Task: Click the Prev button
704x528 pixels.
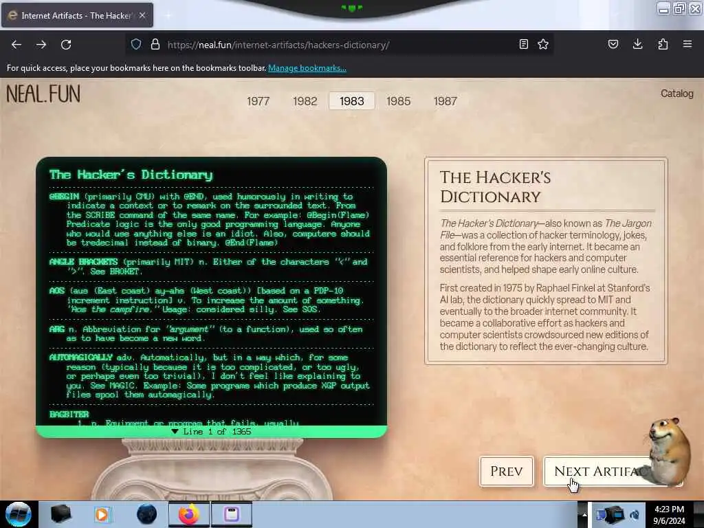Action: pyautogui.click(x=507, y=471)
